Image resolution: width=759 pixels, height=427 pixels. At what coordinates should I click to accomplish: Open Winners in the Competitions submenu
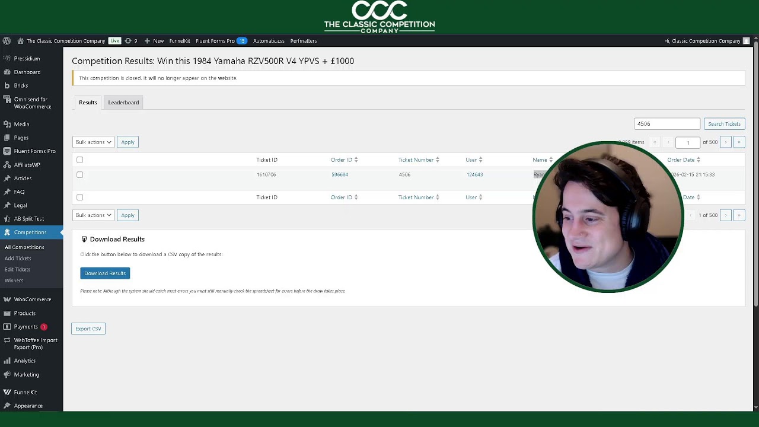[14, 281]
